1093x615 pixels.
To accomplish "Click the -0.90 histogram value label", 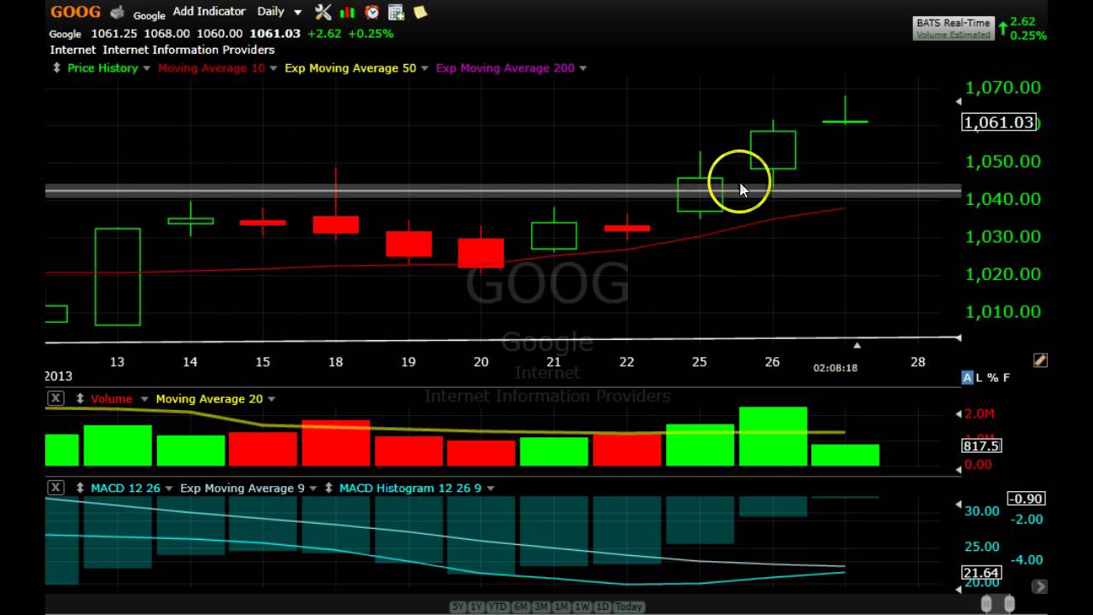I will click(x=1026, y=499).
